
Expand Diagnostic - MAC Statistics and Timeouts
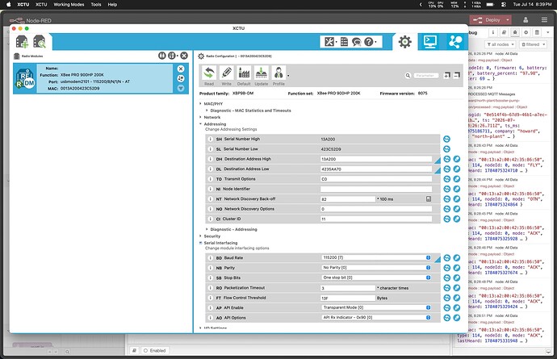pyautogui.click(x=207, y=111)
